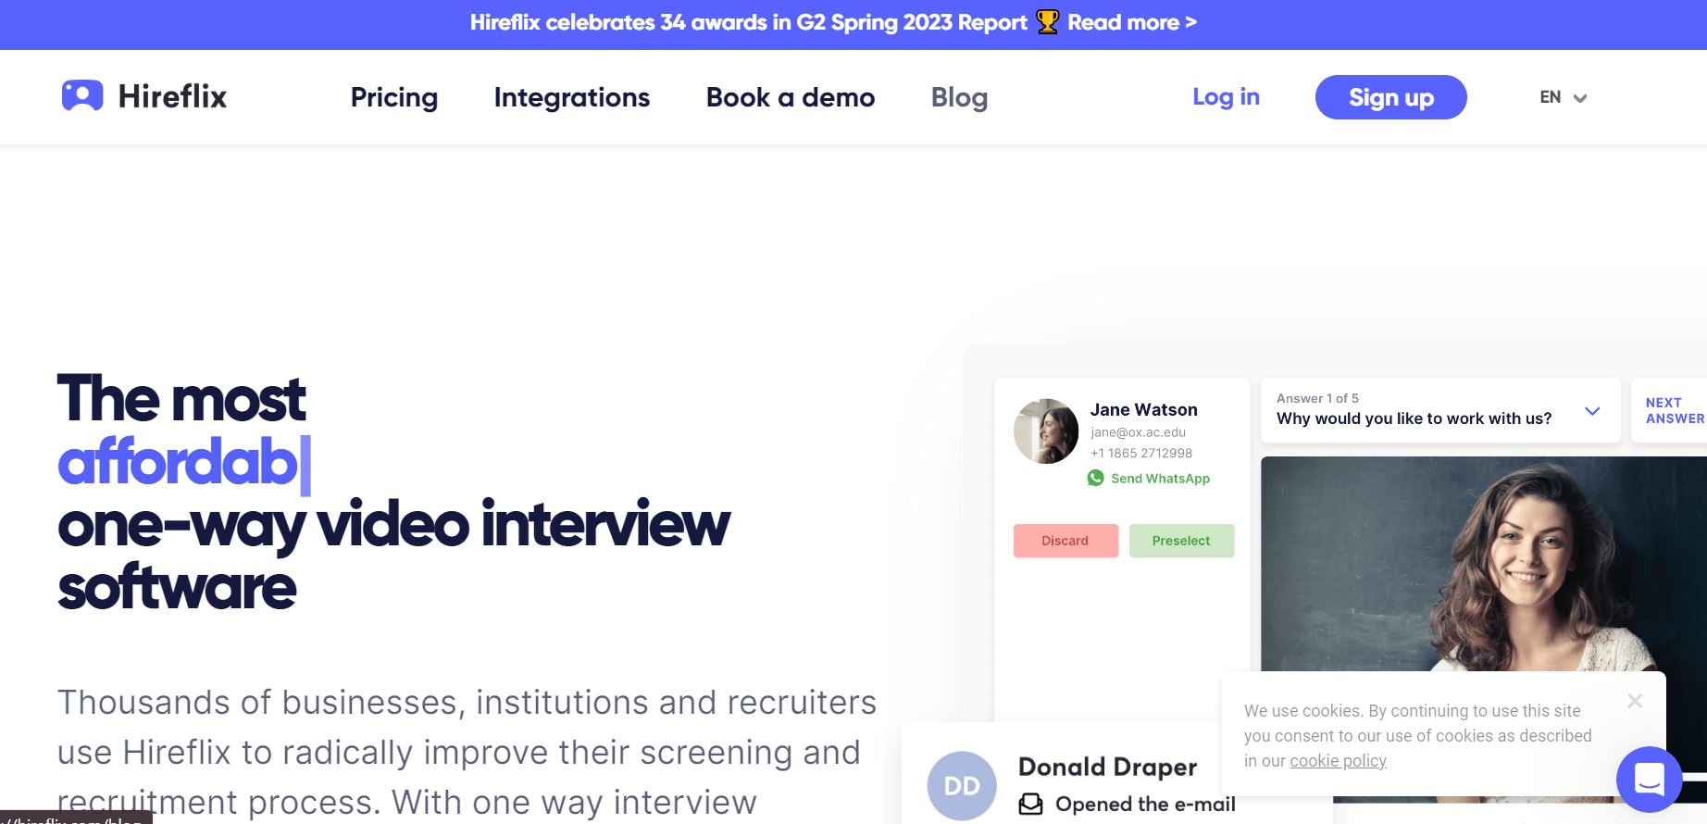This screenshot has height=824, width=1707.
Task: Click the WhatsApp icon
Action: pyautogui.click(x=1095, y=478)
